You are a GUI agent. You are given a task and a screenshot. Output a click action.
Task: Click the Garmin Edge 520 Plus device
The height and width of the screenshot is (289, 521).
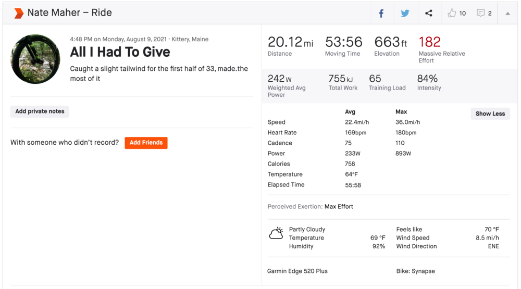pos(297,271)
